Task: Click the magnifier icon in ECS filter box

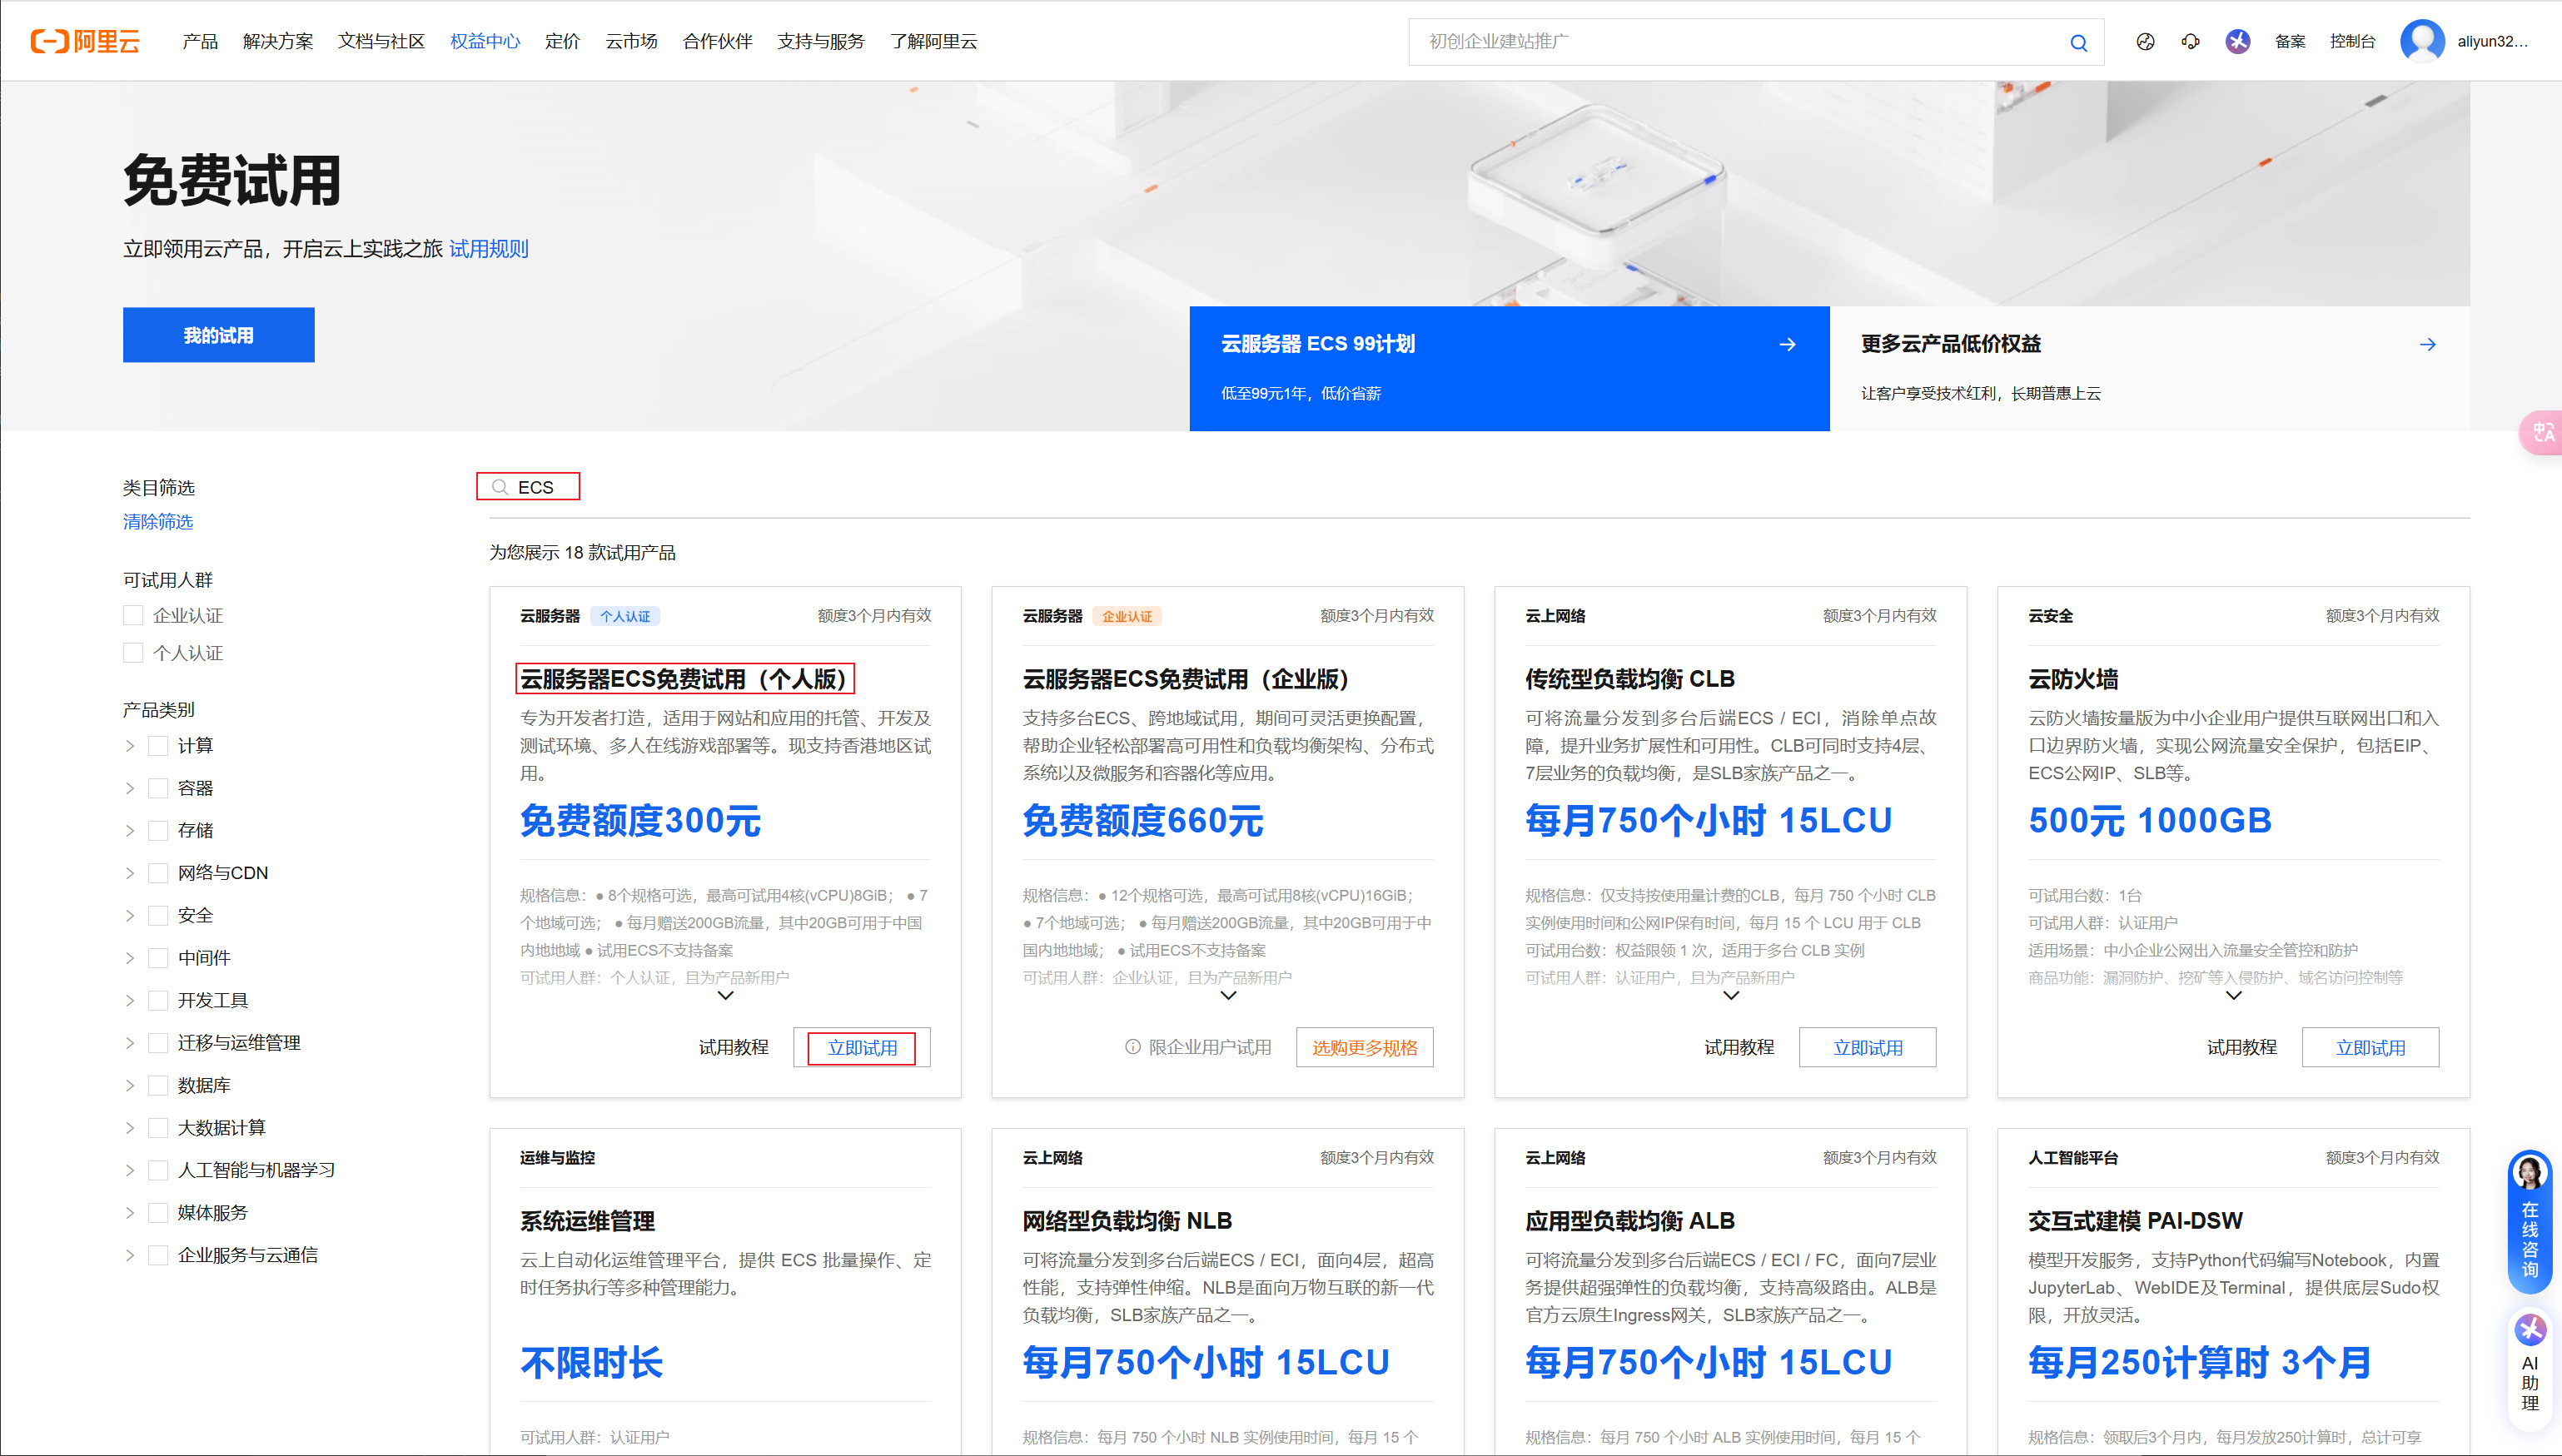Action: coord(500,487)
